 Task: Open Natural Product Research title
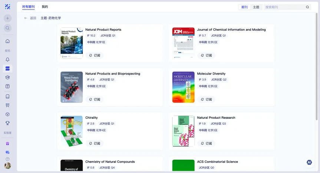pos(216,118)
